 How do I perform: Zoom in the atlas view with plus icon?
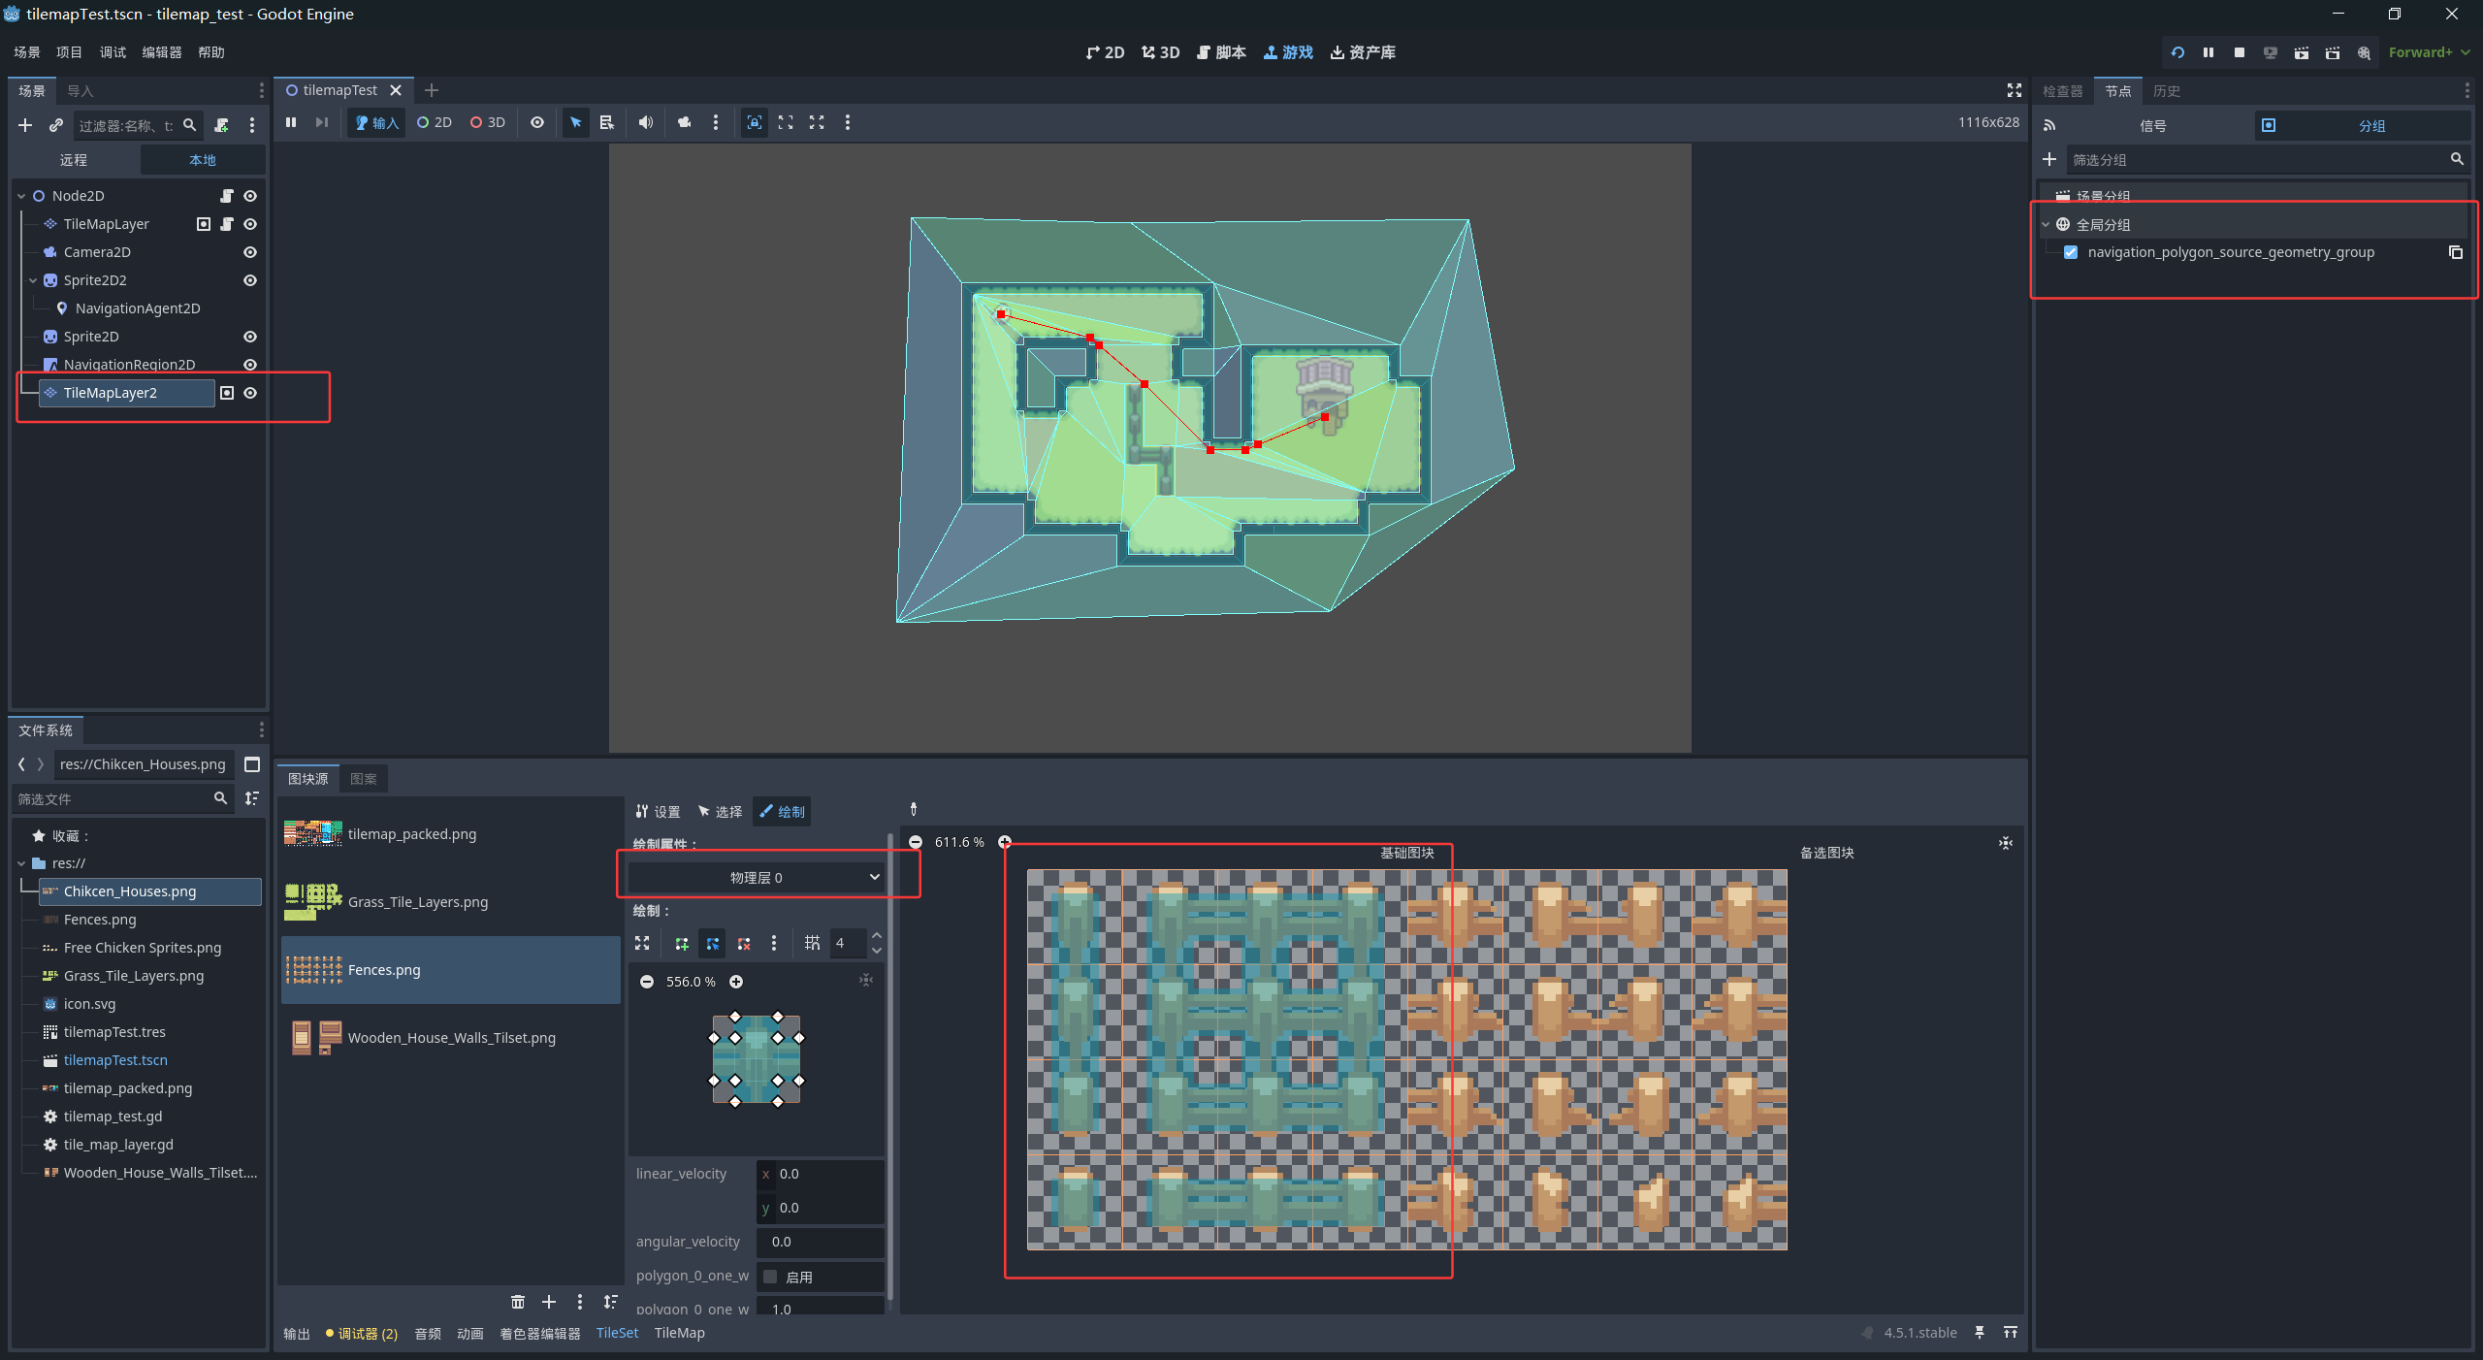point(1005,842)
